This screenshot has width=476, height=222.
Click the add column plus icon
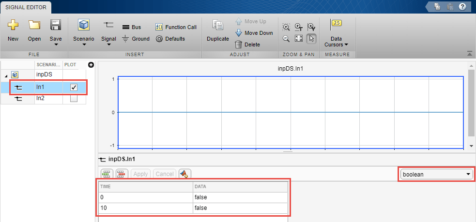91,65
